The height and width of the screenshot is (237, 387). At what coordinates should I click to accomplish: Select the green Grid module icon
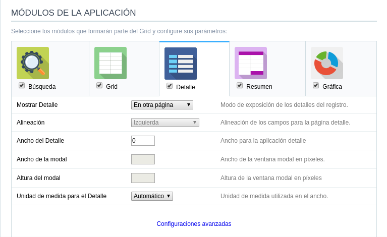(110, 63)
